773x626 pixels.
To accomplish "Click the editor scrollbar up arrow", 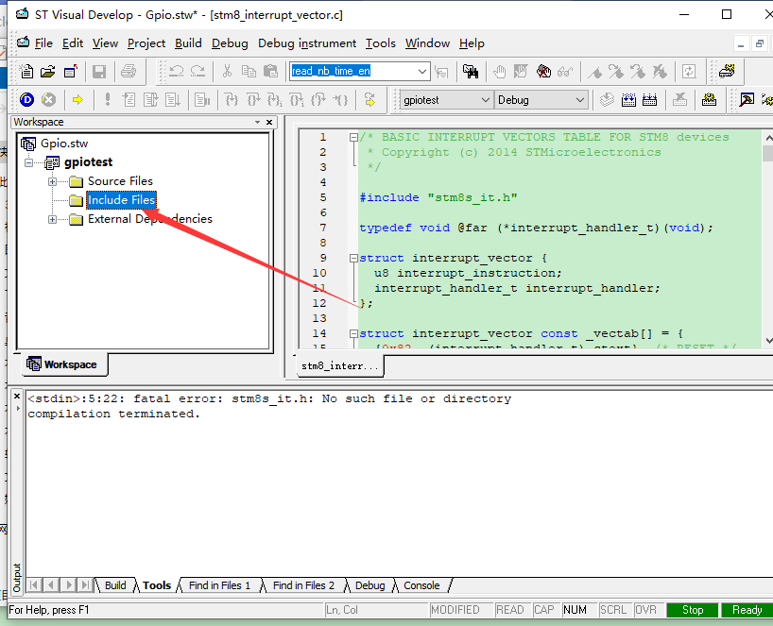I will coord(768,137).
